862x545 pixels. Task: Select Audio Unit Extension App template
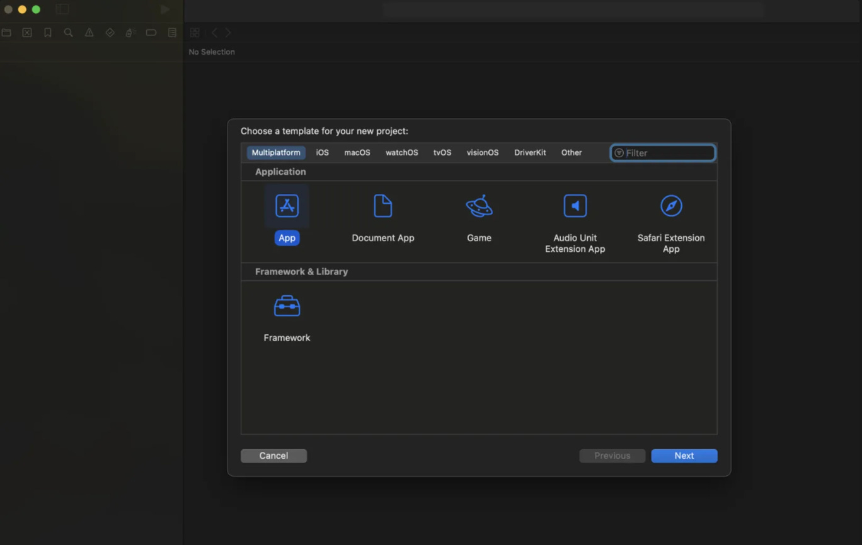575,206
